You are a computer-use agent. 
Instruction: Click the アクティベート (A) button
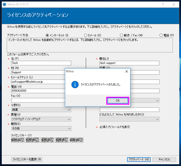[x=139, y=159]
